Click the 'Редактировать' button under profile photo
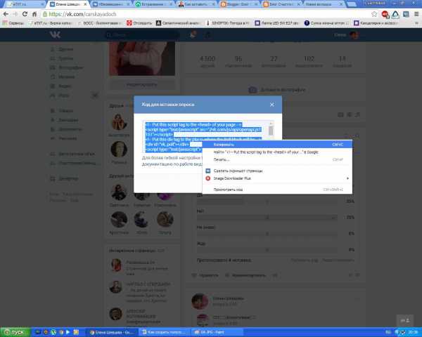Screen dimensions: 422x337 (x=142, y=85)
